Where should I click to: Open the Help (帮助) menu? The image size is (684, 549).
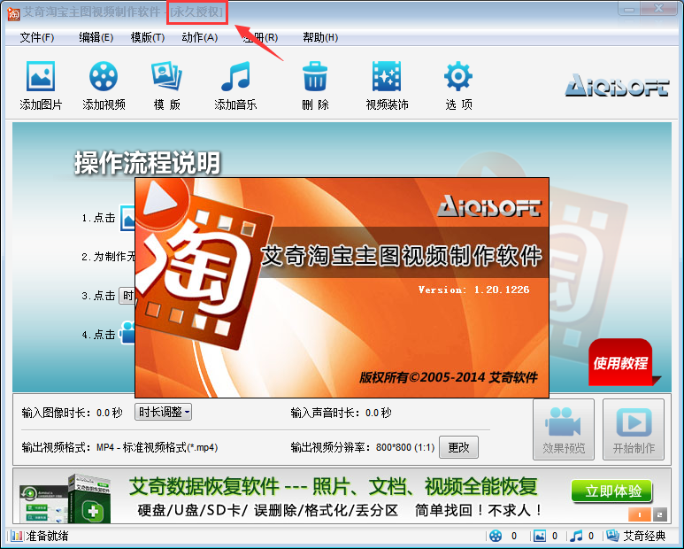tap(320, 37)
